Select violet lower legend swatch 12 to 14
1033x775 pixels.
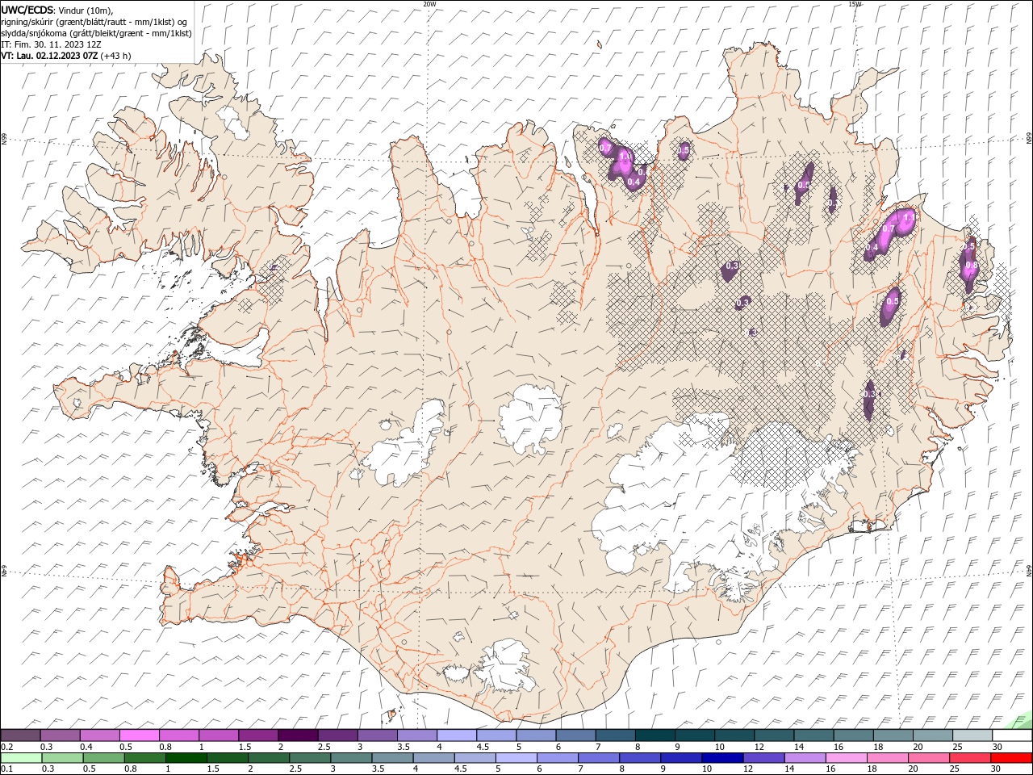pos(763,758)
